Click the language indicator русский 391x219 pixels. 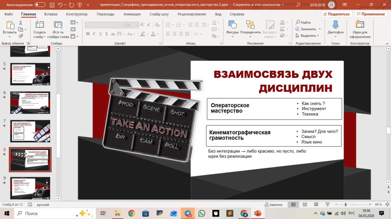(x=43, y=205)
